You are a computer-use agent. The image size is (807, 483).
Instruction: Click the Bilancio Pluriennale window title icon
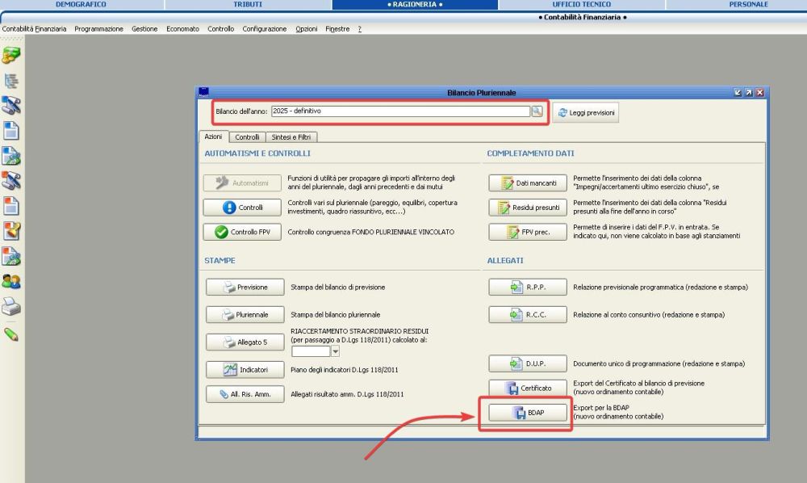[x=204, y=92]
